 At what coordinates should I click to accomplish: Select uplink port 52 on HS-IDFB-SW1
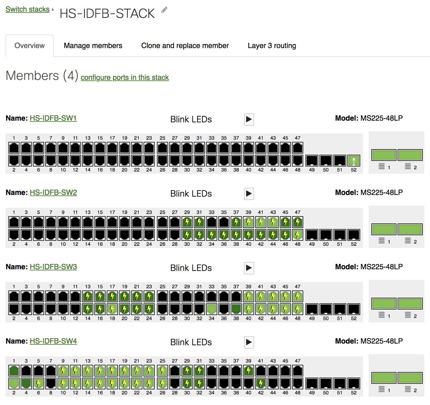(x=353, y=161)
